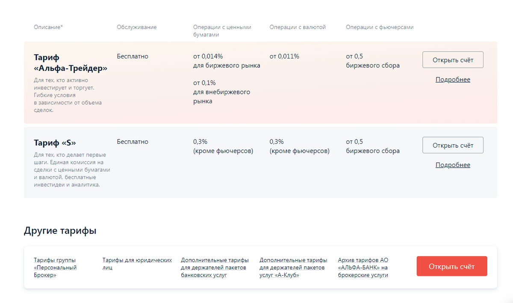Click Открыть счёт for Тариф «S»
Screen dimensions: 513x303
click(x=453, y=145)
